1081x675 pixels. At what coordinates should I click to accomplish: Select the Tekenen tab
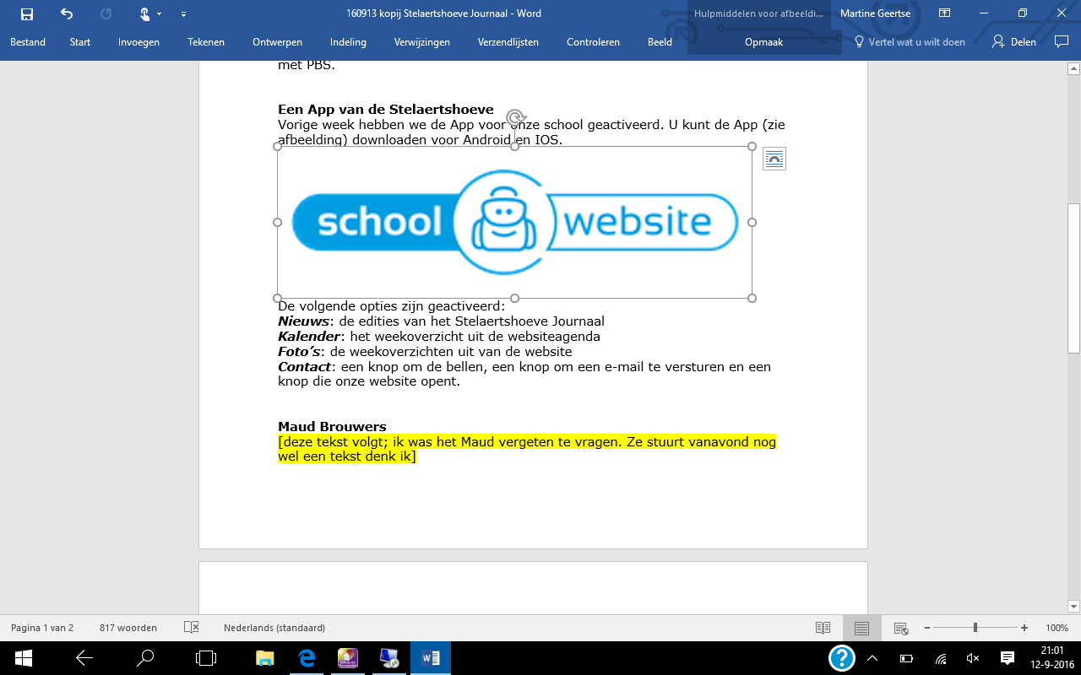[206, 42]
